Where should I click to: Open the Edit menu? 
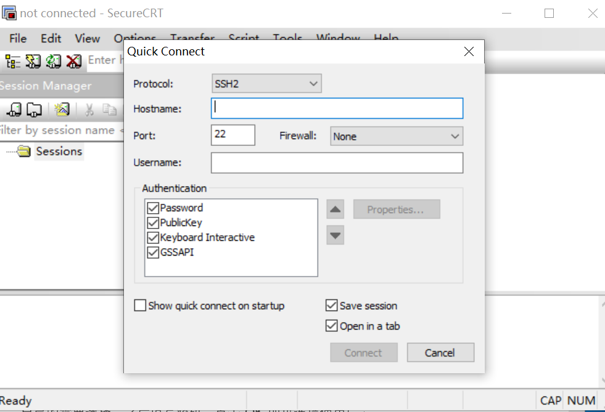click(51, 39)
